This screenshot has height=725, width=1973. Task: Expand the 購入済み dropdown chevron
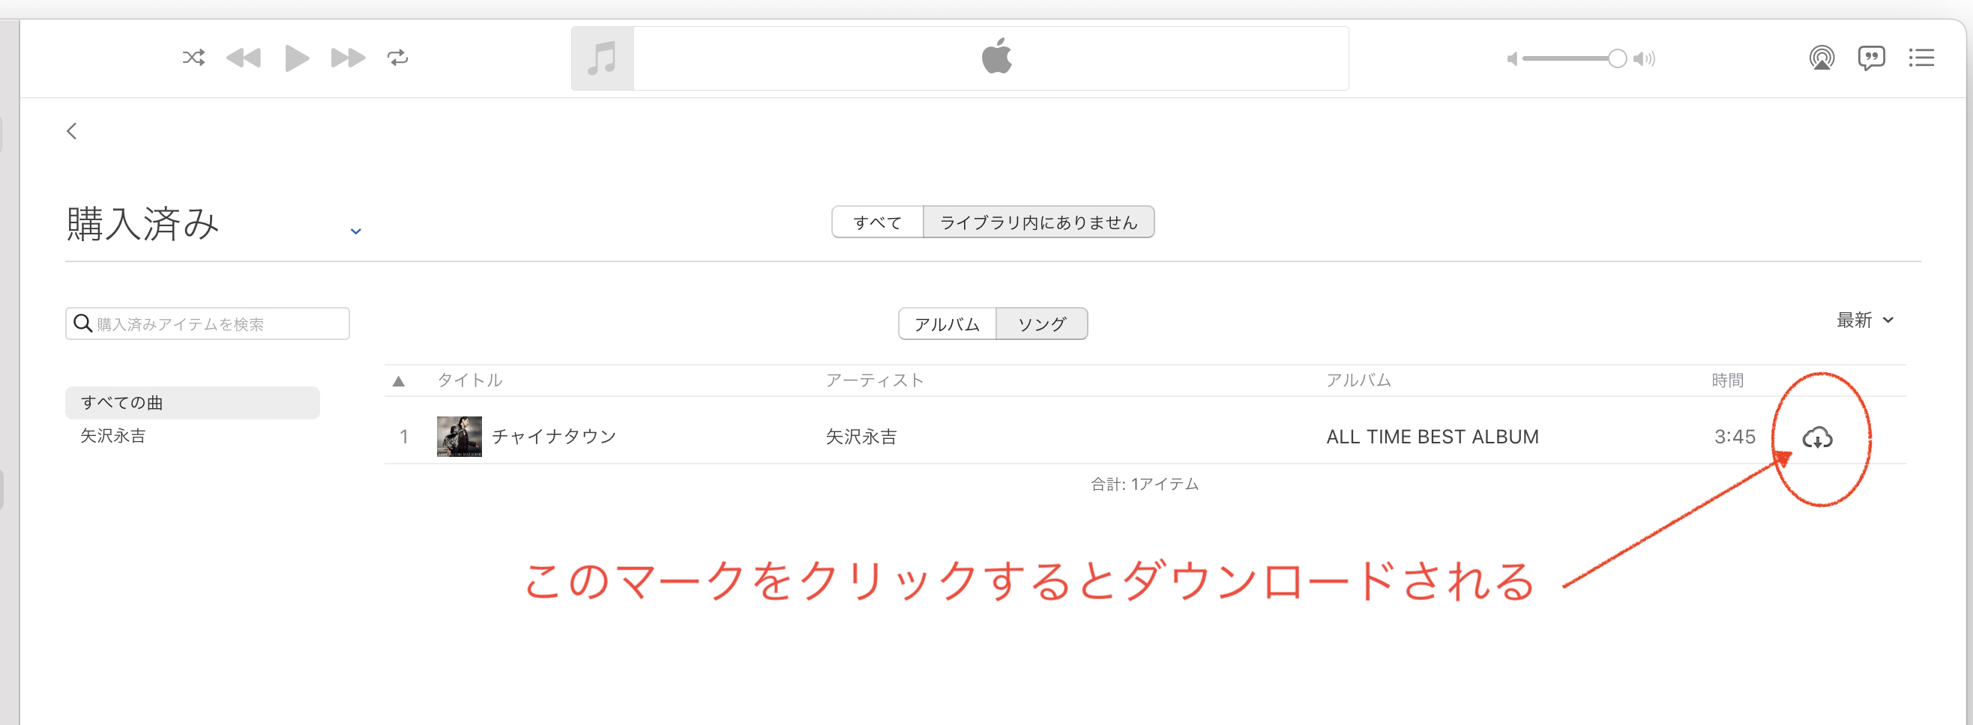click(x=355, y=231)
